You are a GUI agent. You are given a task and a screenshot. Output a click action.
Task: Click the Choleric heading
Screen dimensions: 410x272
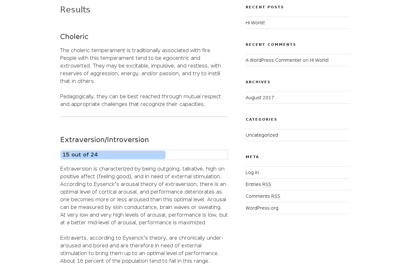click(74, 37)
